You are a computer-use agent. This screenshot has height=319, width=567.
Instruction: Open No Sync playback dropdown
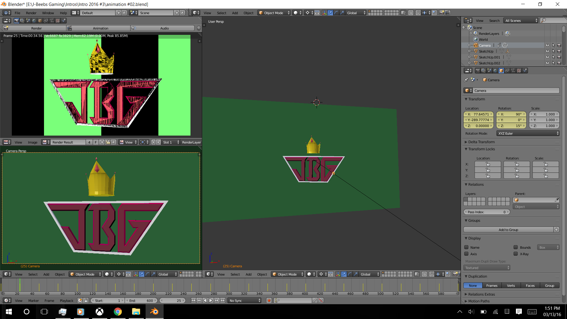pyautogui.click(x=245, y=300)
